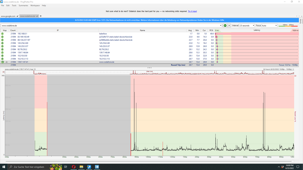Click the hop 10 green circle icon
This screenshot has width=303, height=170.
[x=2, y=62]
